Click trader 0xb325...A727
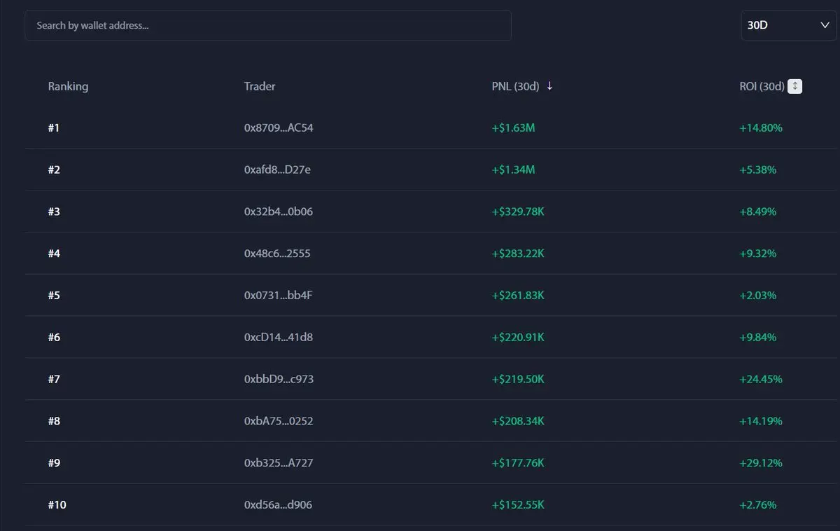 [x=279, y=463]
